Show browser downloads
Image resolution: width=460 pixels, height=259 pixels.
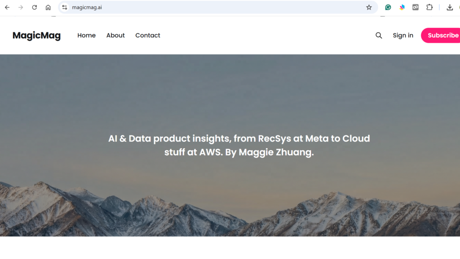click(x=450, y=7)
